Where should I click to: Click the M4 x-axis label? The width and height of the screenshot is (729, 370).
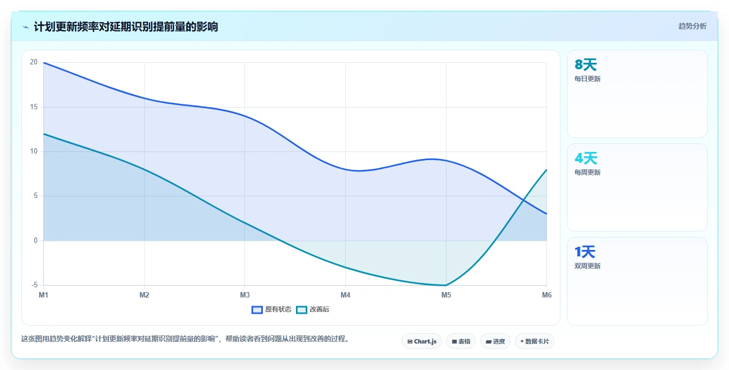point(345,295)
